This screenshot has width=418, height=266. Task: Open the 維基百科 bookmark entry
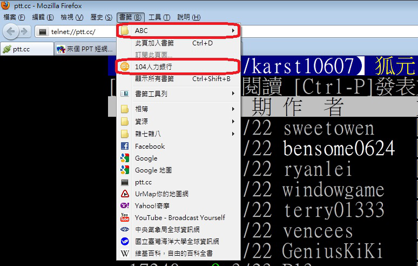[x=179, y=253]
